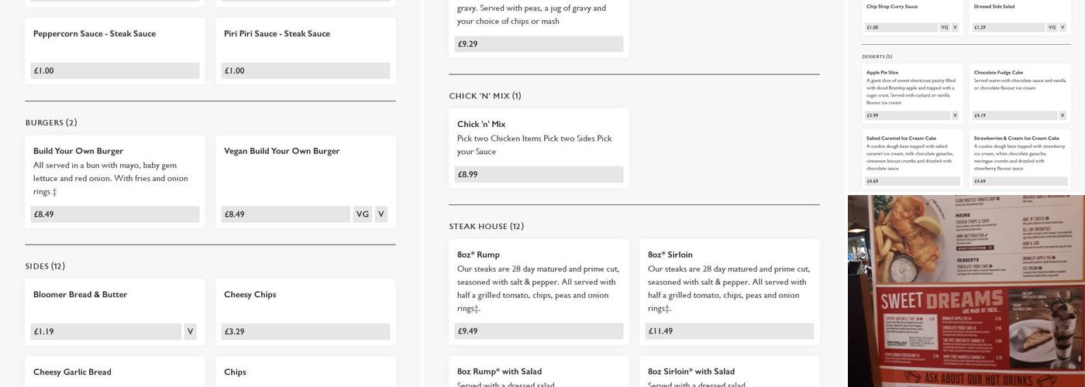
Task: Click the V badge on Apple Pie Slice
Action: pyautogui.click(x=955, y=115)
